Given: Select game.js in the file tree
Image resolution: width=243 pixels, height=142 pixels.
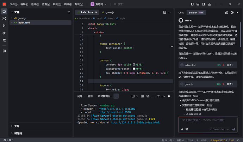Looking at the screenshot, I should tap(40, 18).
